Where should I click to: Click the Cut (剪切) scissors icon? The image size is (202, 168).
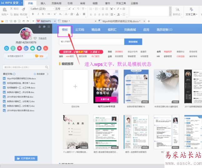pyautogui.click(x=11, y=9)
